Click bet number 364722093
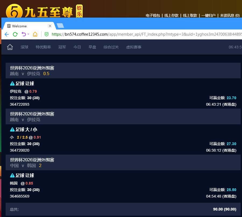The width and height of the screenshot is (242, 217). point(20,104)
